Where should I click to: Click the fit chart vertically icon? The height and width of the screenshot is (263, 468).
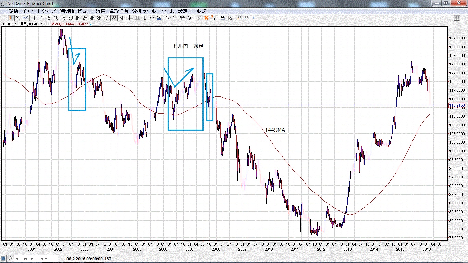pos(254,18)
